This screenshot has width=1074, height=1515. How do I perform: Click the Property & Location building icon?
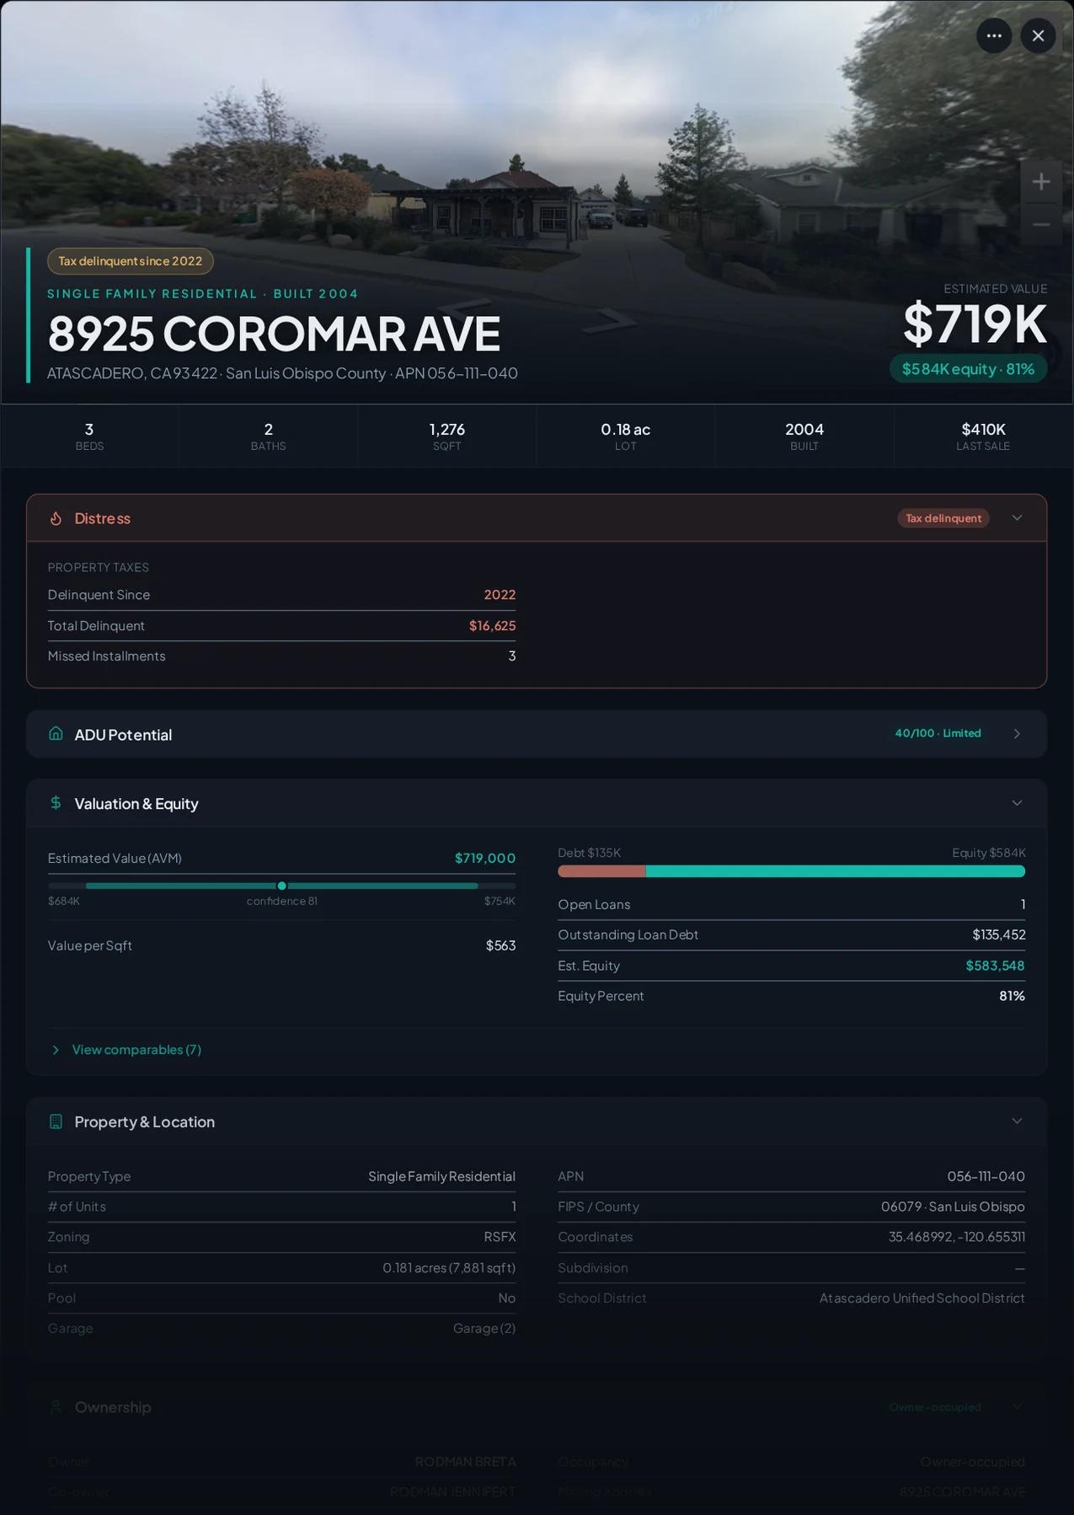tap(56, 1122)
